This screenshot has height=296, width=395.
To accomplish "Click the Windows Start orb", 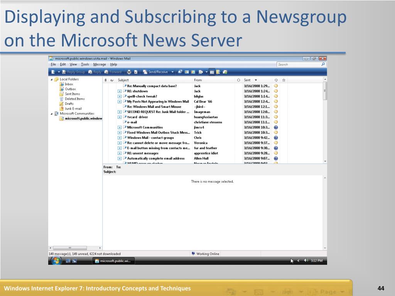I will pyautogui.click(x=56, y=261).
